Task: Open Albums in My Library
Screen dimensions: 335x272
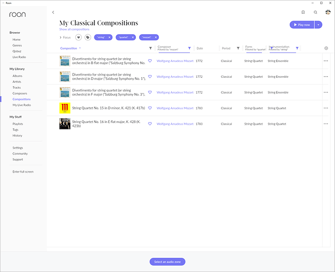Action: click(17, 76)
